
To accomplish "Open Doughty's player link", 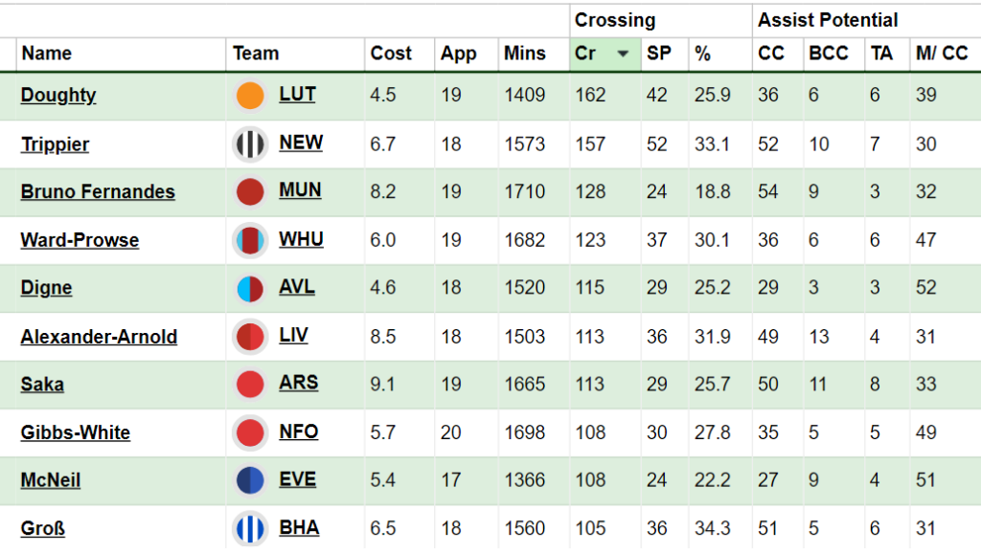I will click(58, 95).
